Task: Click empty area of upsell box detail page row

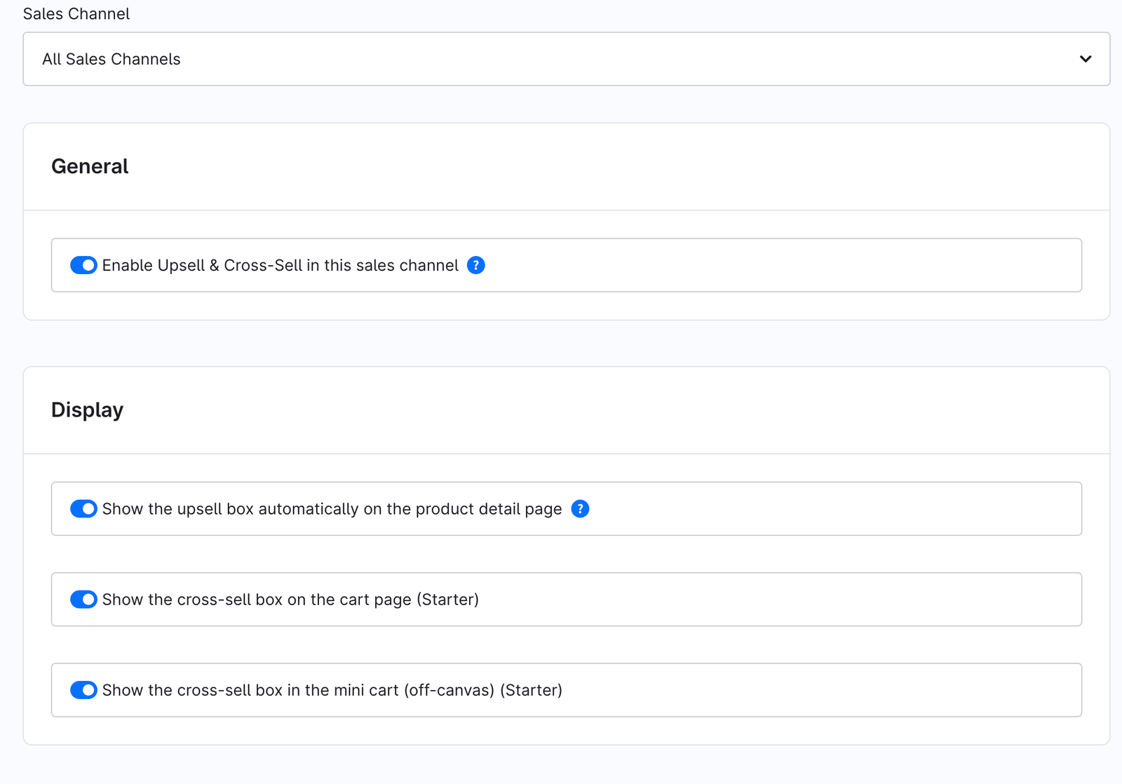Action: (834, 508)
